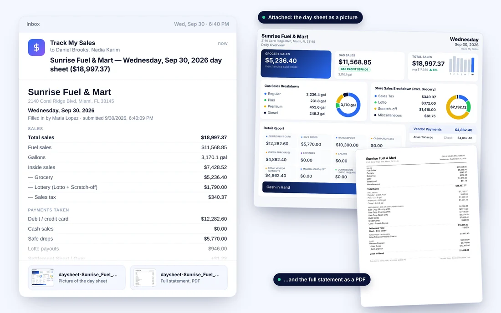The image size is (501, 313).
Task: Click the 'Lotto payouts' row
Action: [x=128, y=248]
